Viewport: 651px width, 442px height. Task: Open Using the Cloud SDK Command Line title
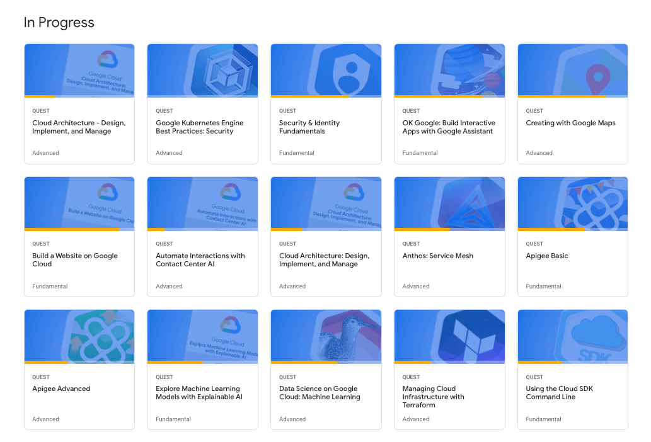tap(559, 393)
